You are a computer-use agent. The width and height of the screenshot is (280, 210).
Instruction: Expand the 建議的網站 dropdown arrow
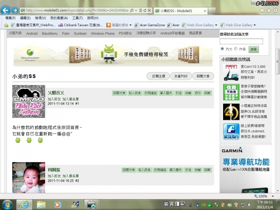pyautogui.click(x=130, y=25)
